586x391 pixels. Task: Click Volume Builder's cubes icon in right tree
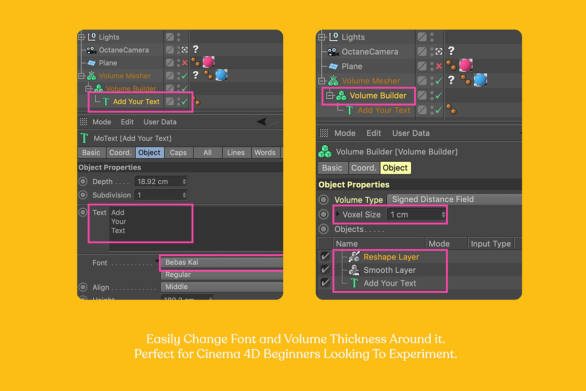pos(341,96)
